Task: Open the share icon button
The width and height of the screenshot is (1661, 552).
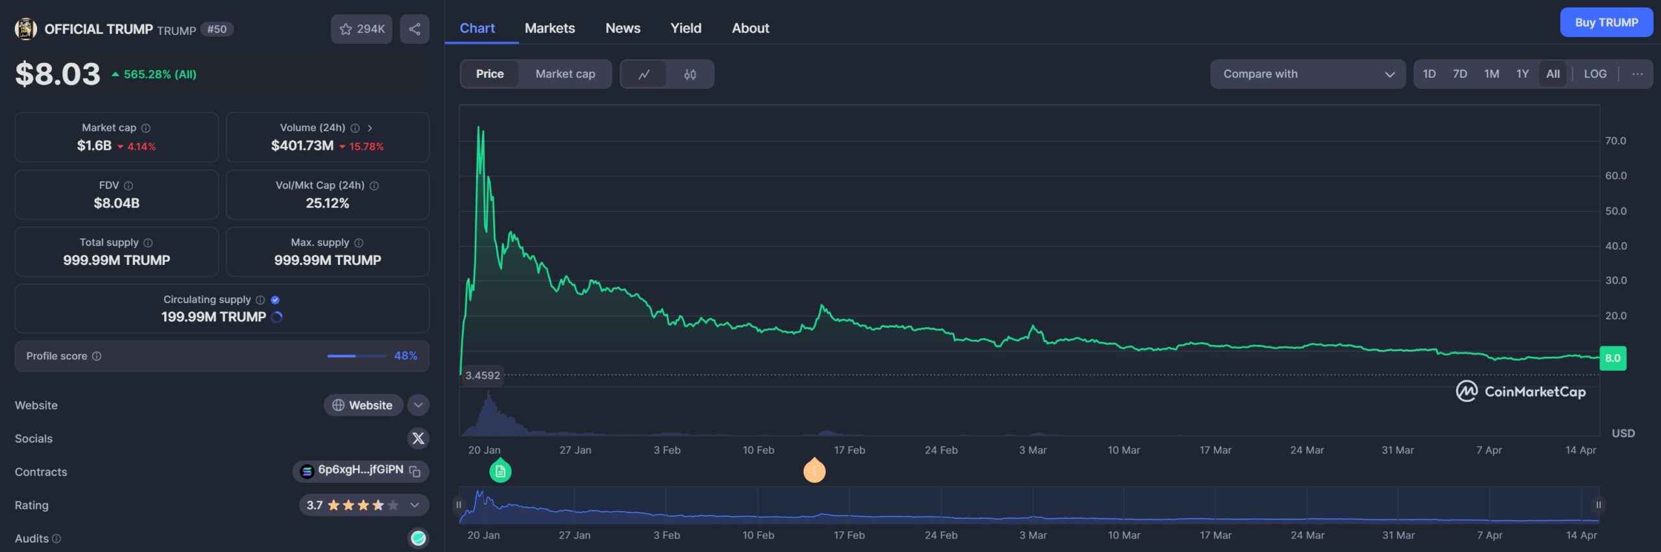Action: coord(415,29)
